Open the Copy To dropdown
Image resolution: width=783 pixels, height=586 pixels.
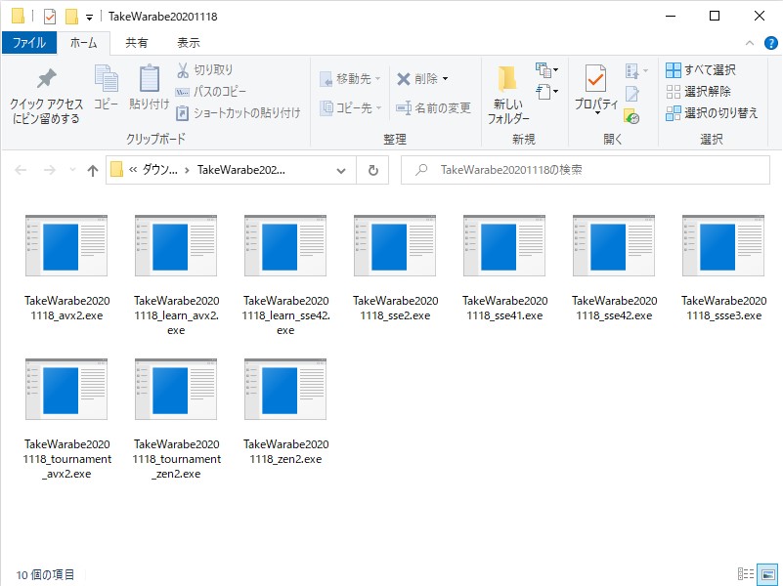point(351,107)
